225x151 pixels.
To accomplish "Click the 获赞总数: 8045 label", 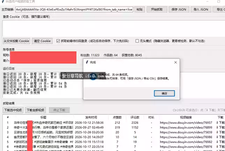I will click(x=132, y=55).
